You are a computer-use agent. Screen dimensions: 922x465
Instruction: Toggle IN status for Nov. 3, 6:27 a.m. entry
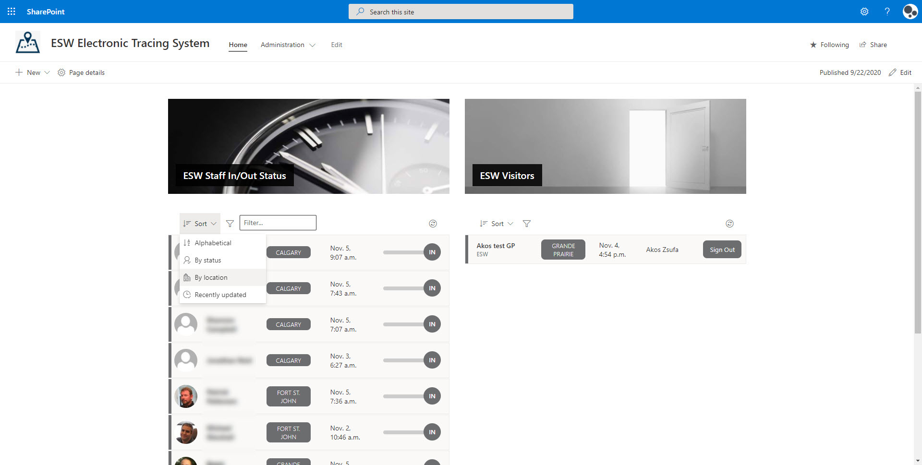click(432, 360)
